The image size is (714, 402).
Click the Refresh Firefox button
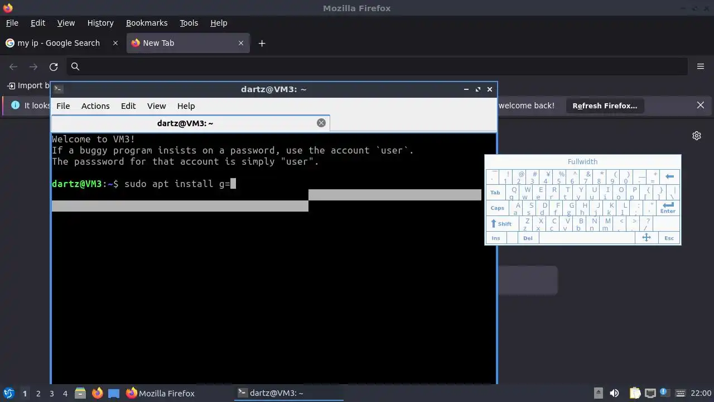pos(605,106)
